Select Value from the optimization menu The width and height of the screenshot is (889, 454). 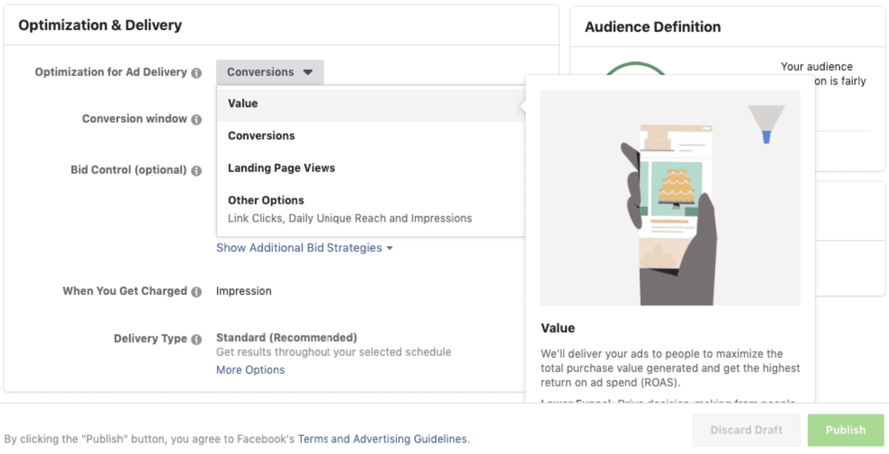click(371, 104)
